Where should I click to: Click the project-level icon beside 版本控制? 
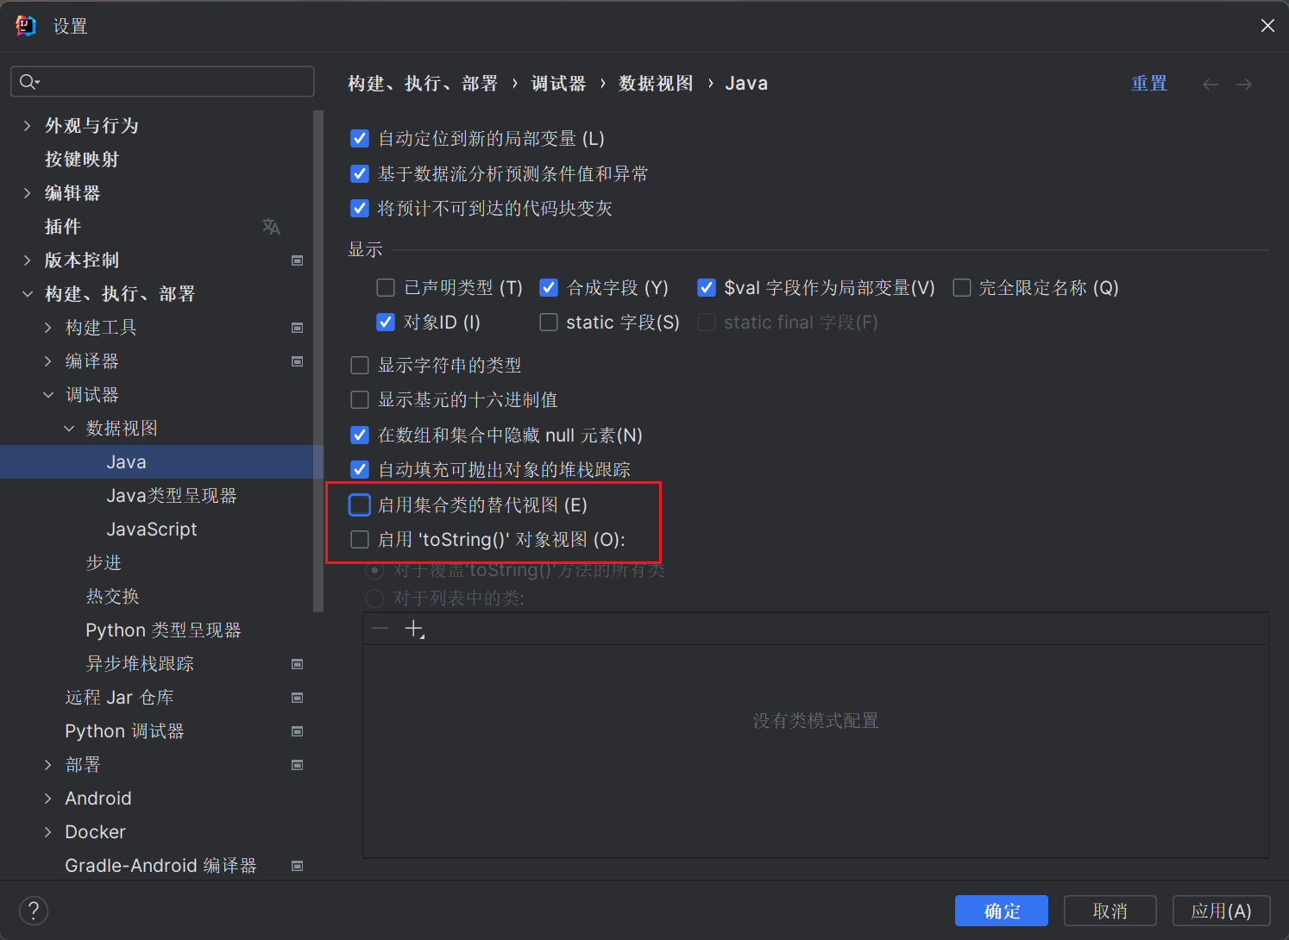coord(297,260)
